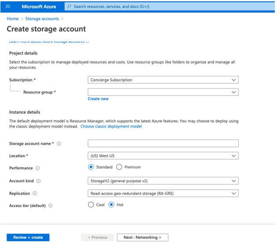The width and height of the screenshot is (277, 244).
Task: Select Premium performance option
Action: coord(120,167)
